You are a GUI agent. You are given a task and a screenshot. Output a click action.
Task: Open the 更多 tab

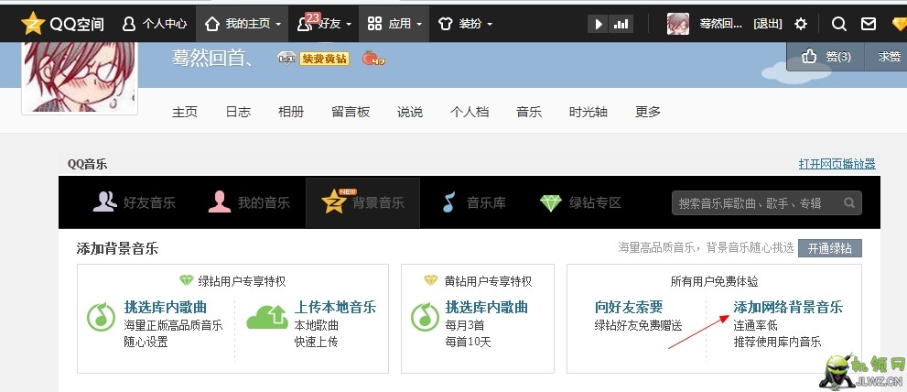[648, 112]
